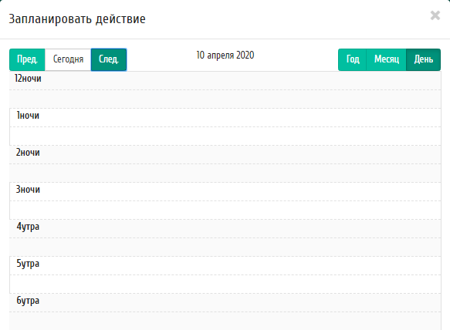This screenshot has width=450, height=330.
Task: Select the 2ночи time slot row
Action: click(225, 154)
